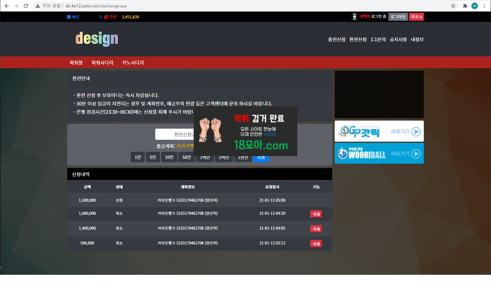Bookmark this page with star icon

pyautogui.click(x=453, y=6)
